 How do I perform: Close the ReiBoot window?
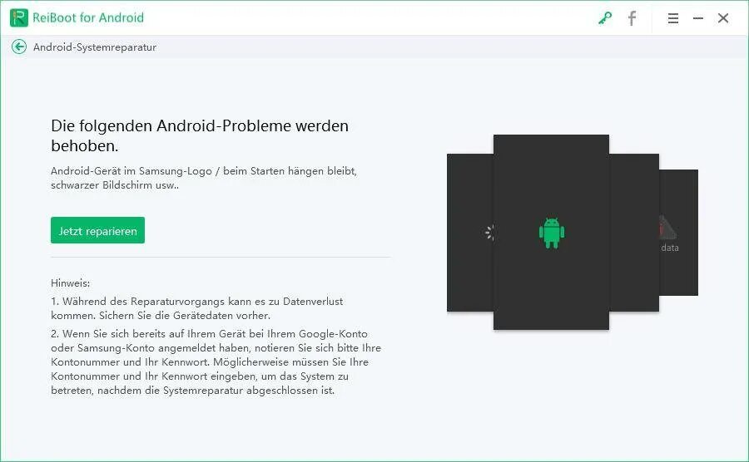click(723, 18)
